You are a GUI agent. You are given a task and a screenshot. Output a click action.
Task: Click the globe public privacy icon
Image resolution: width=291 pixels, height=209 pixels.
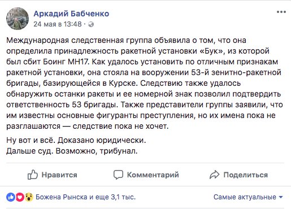(91, 24)
